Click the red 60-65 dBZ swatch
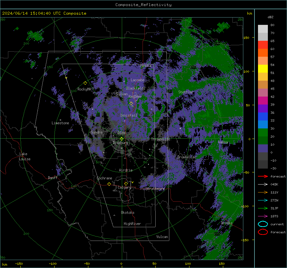The image size is (287, 268). [263, 45]
